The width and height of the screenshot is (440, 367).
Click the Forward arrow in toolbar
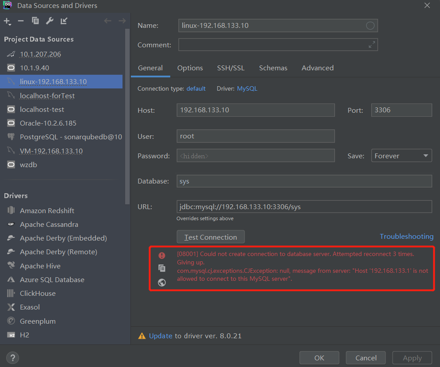122,21
